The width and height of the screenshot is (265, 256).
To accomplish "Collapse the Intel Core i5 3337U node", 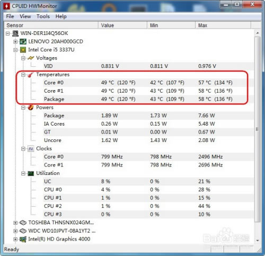I will click(x=15, y=50).
